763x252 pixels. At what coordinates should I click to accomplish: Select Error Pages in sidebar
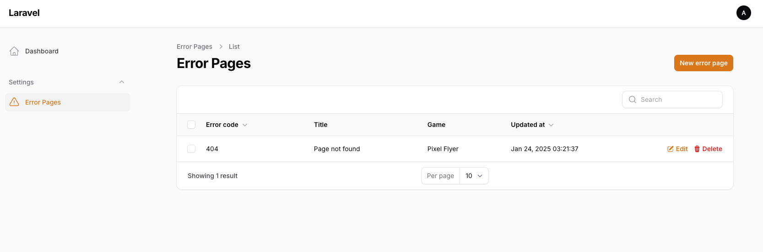tap(43, 102)
